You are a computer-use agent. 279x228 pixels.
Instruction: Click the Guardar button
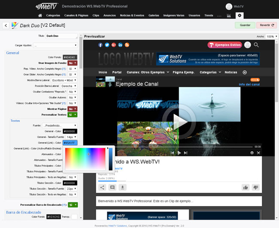245,25
